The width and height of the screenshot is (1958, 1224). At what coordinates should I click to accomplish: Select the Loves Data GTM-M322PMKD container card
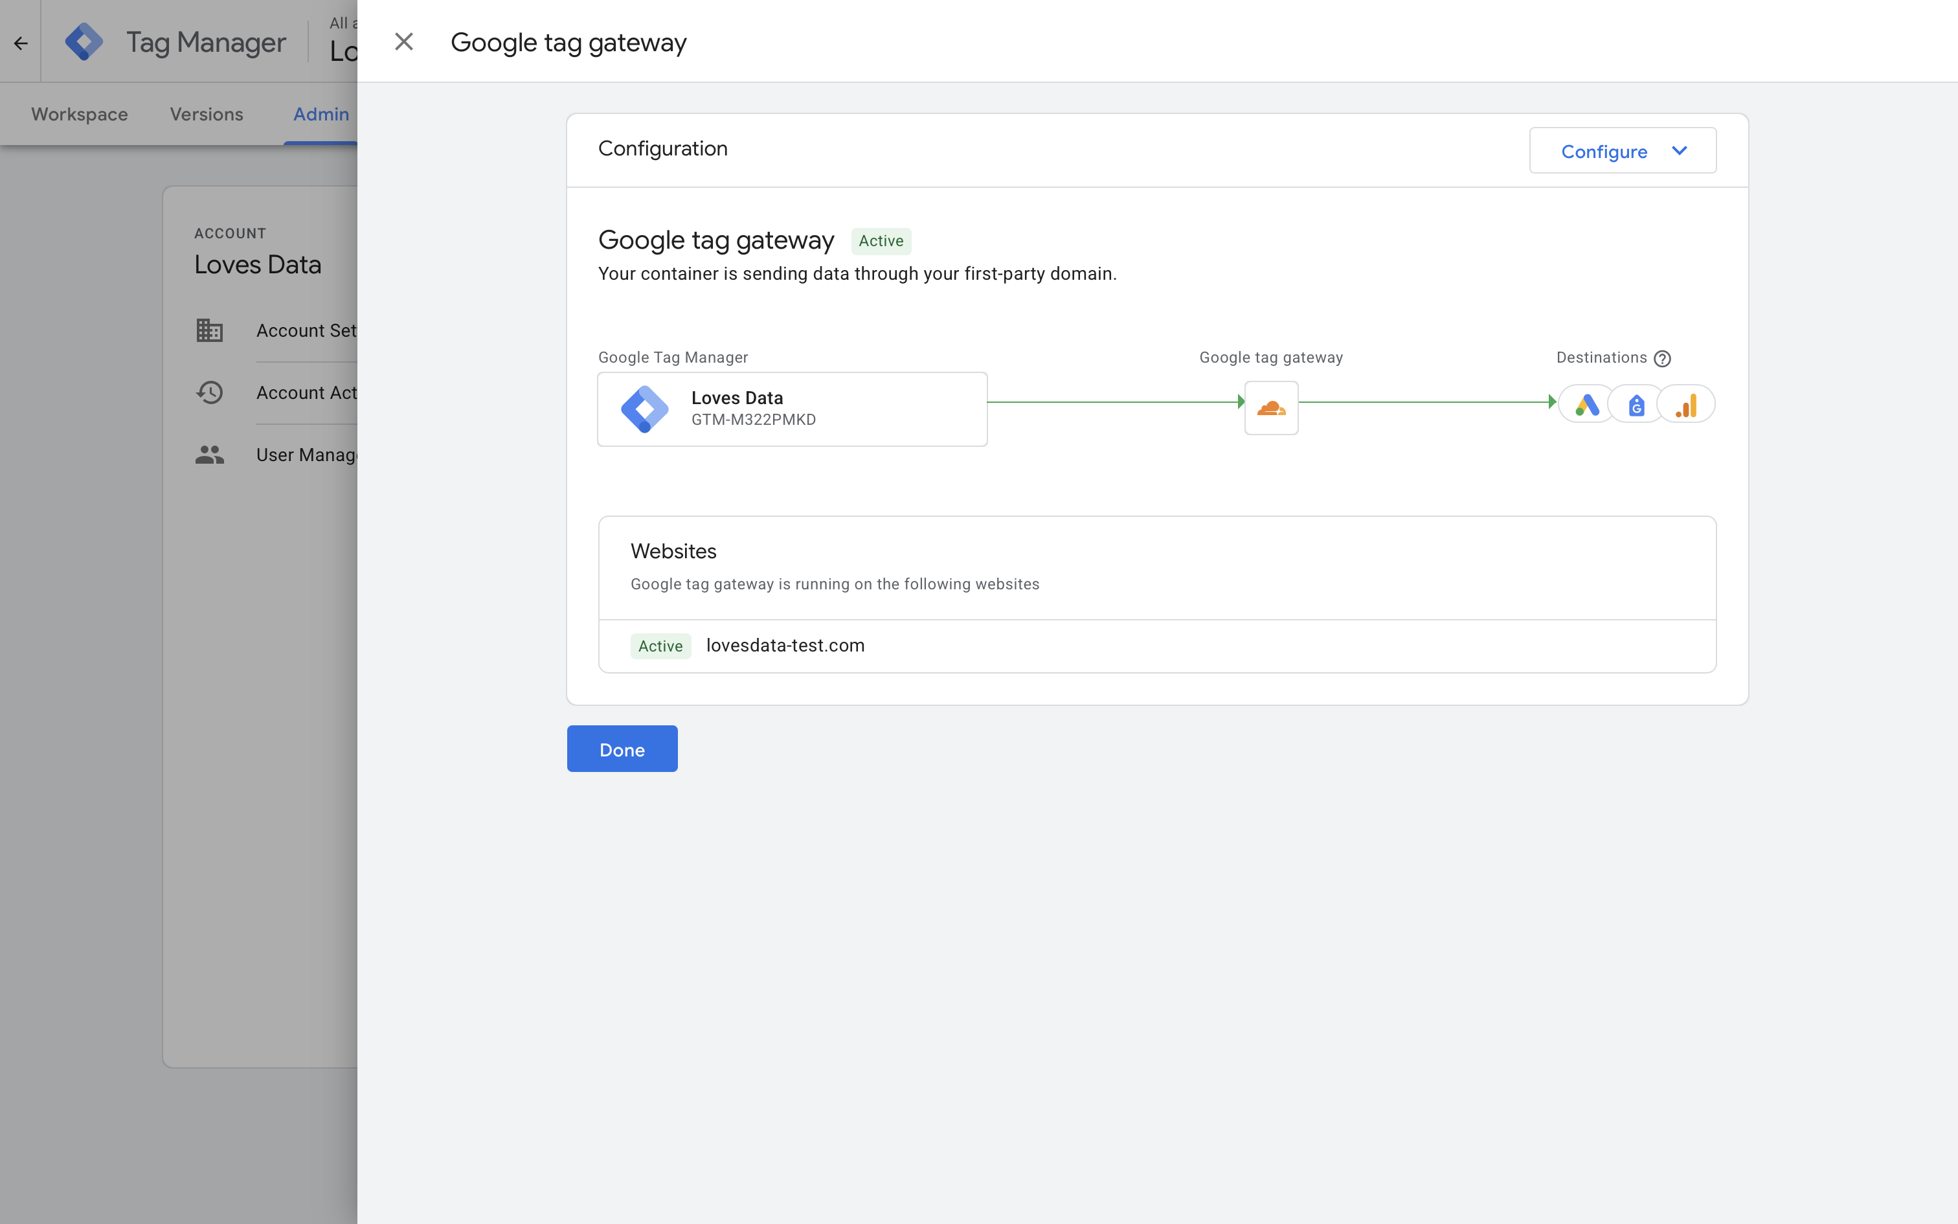pyautogui.click(x=791, y=408)
